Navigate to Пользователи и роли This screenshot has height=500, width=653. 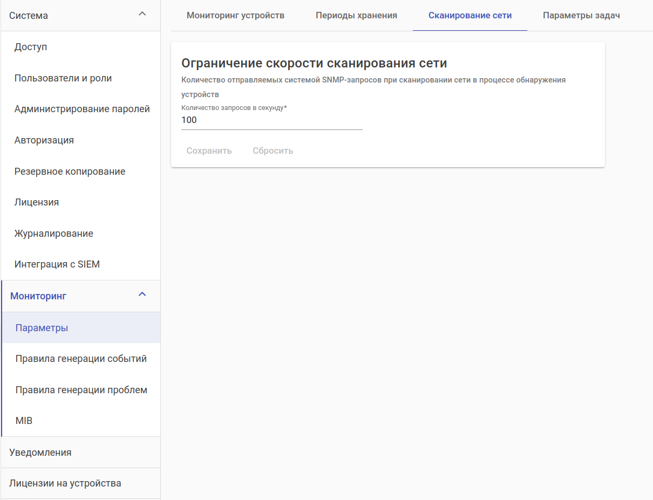point(63,78)
